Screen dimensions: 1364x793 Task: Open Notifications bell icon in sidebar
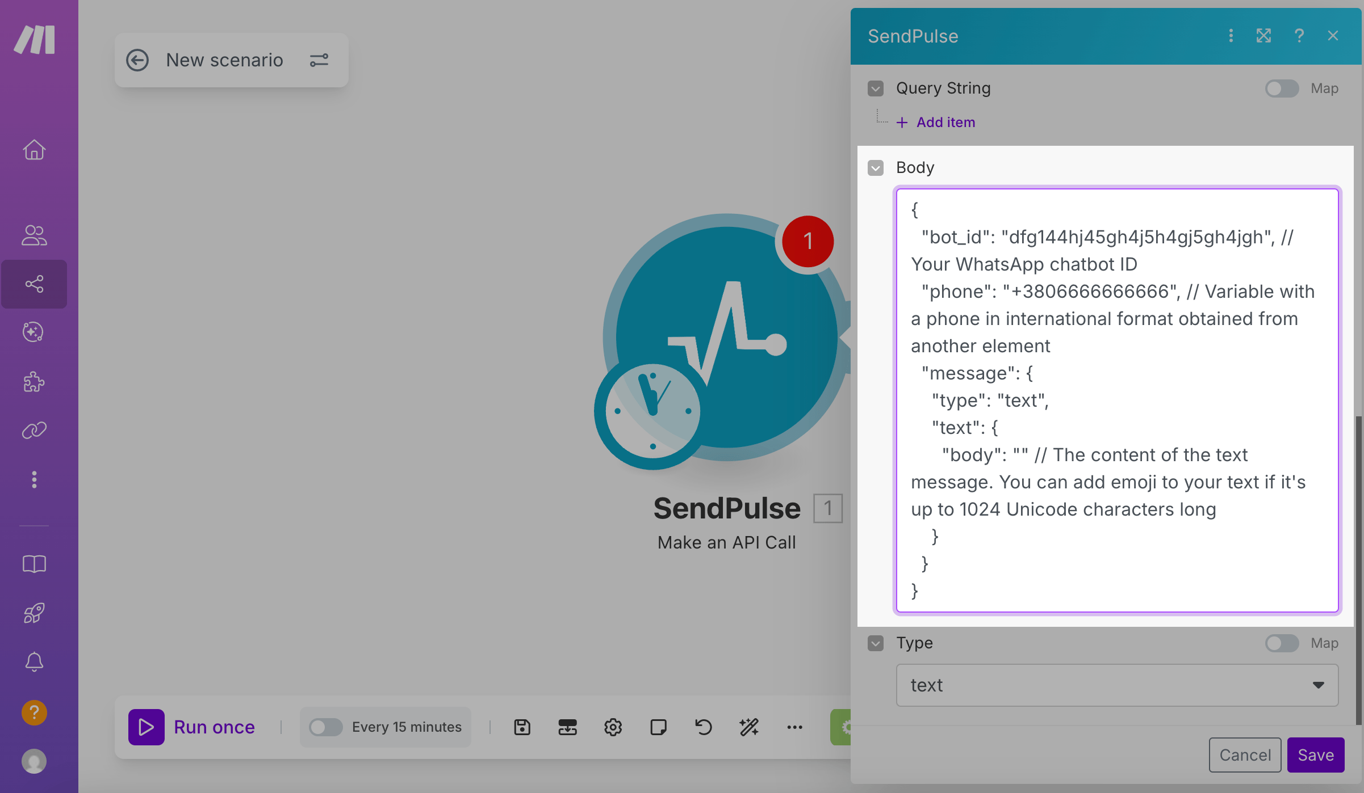click(x=34, y=661)
